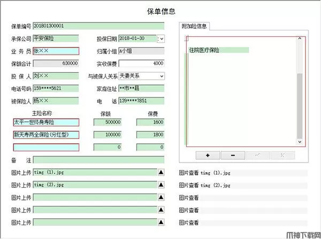Screen dimensions: 321x239
Task: Click the 投保日期 value 2018-01-30
Action: tap(137, 38)
